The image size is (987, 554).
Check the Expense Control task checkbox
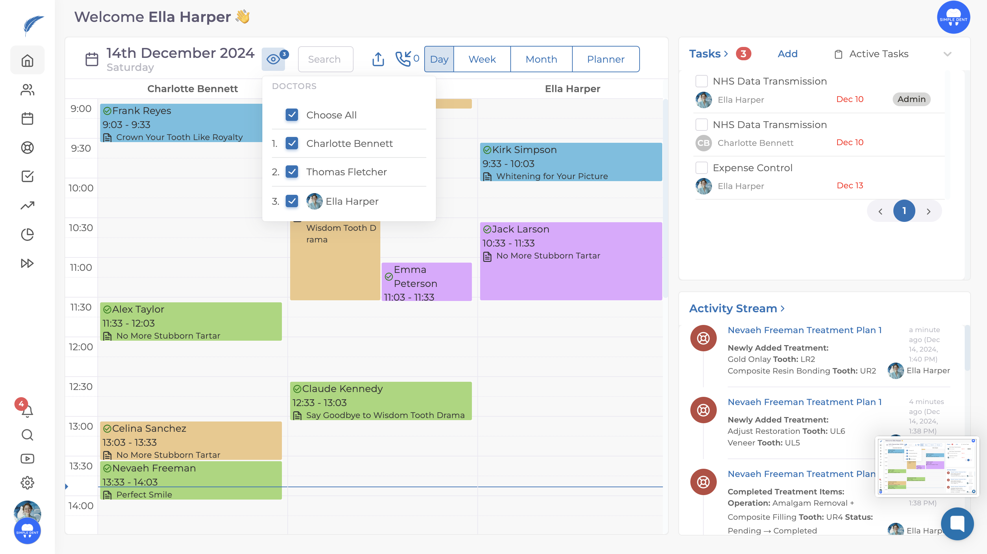(x=701, y=167)
